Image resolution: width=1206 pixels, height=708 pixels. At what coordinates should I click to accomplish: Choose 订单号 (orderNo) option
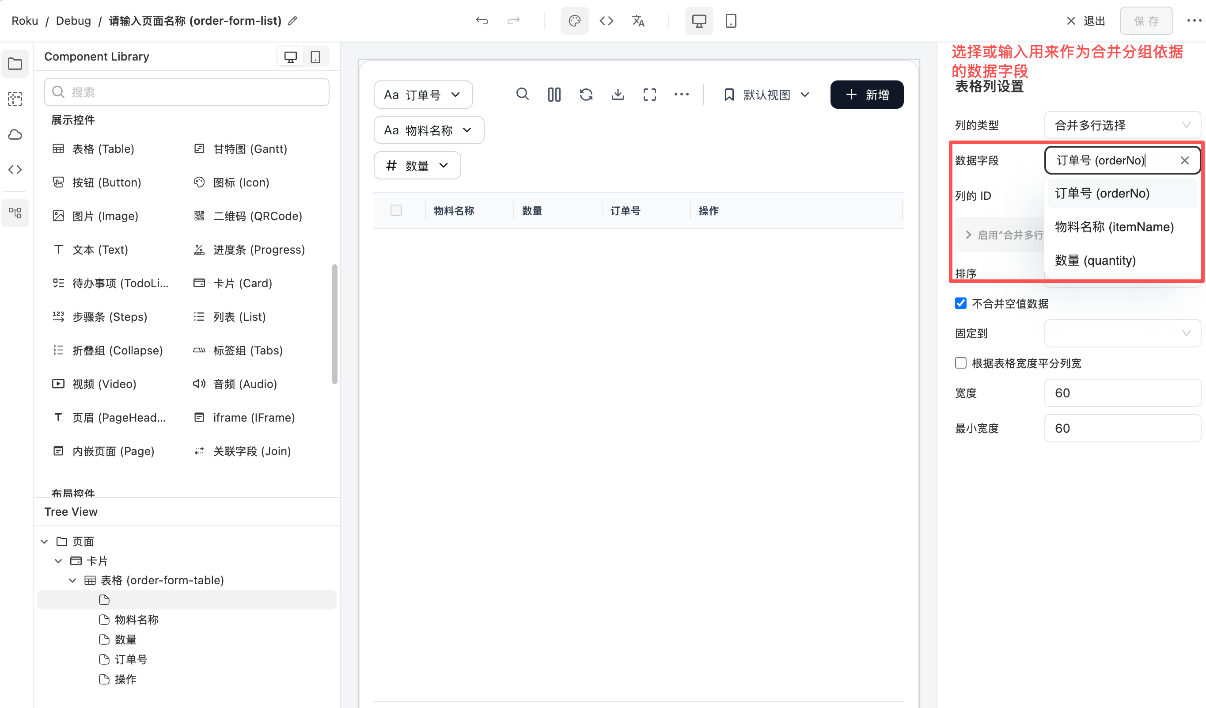(x=1122, y=194)
